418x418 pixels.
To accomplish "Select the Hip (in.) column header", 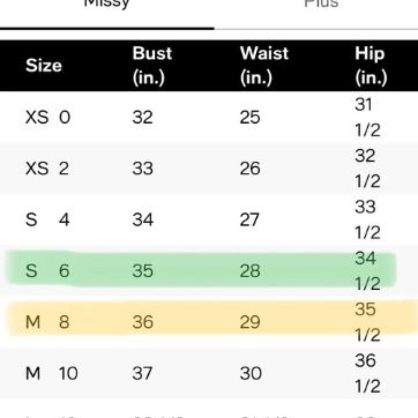I will pyautogui.click(x=370, y=66).
